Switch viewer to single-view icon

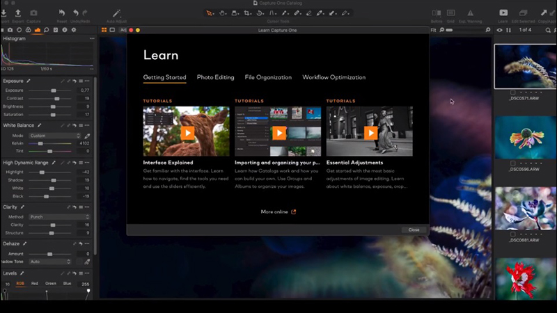(x=112, y=30)
